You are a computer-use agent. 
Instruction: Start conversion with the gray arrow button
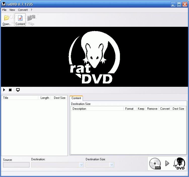coord(167,163)
